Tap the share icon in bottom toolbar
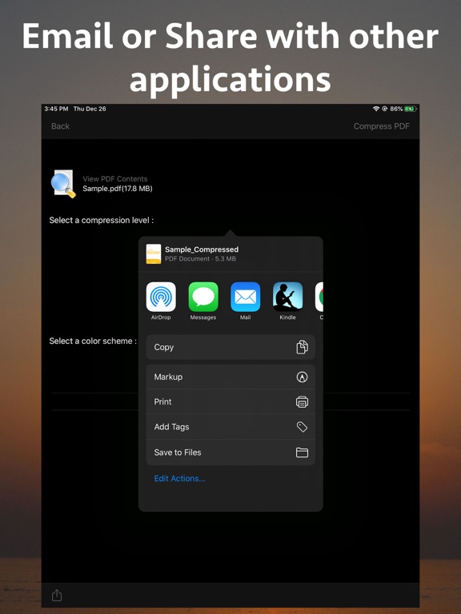461x614 pixels. pos(57,595)
